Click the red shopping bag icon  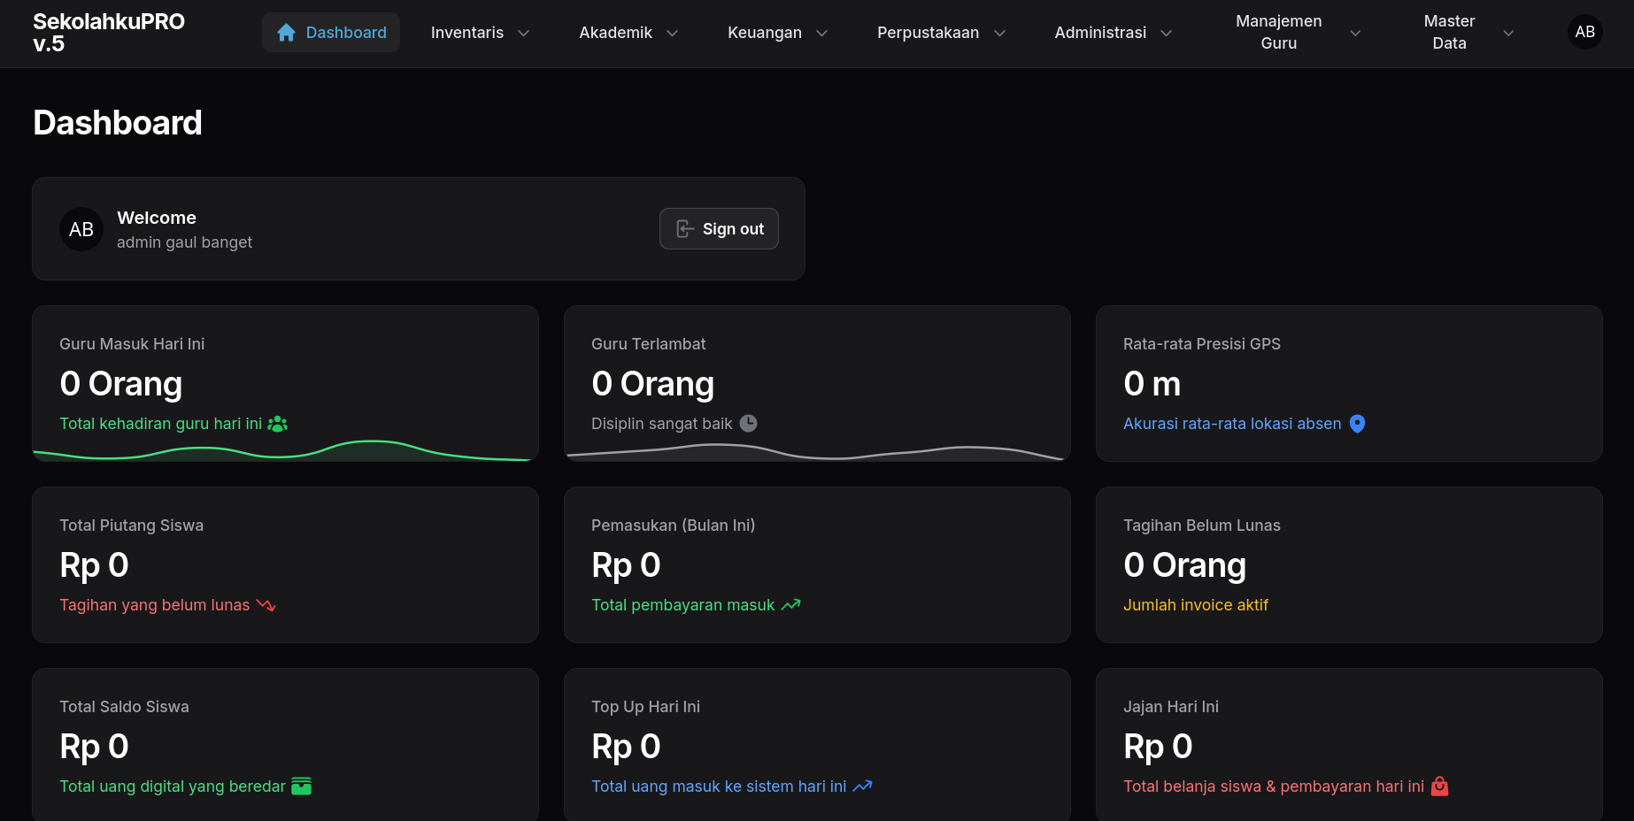pos(1439,786)
